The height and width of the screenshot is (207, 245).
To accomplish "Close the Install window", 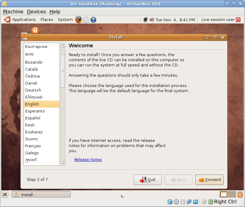I will click(223, 37).
